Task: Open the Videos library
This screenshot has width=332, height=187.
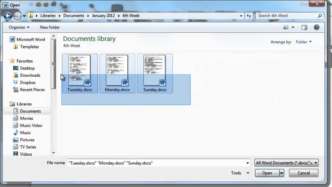Action: pyautogui.click(x=23, y=154)
